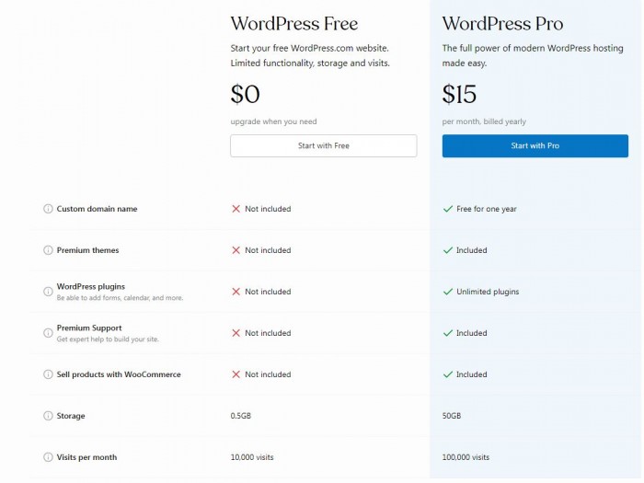The image size is (644, 483).
Task: Click red X for Custom domain name
Action: click(x=236, y=209)
